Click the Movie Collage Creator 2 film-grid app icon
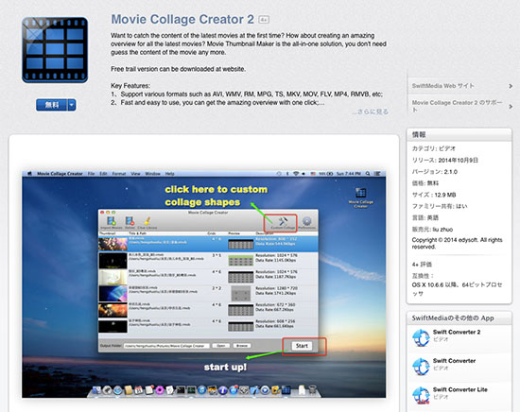 55,50
